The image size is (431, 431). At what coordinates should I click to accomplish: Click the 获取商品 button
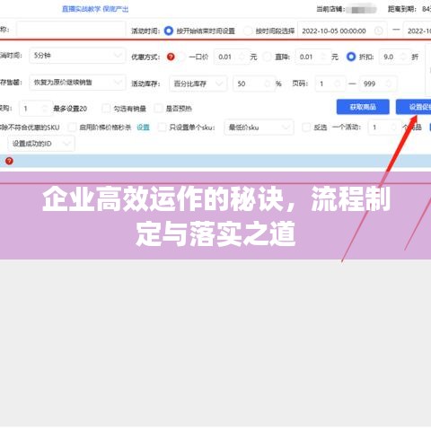pyautogui.click(x=363, y=107)
